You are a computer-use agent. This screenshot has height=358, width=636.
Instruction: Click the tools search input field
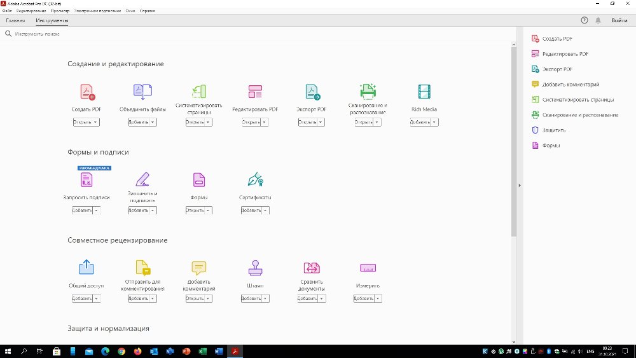click(x=259, y=34)
